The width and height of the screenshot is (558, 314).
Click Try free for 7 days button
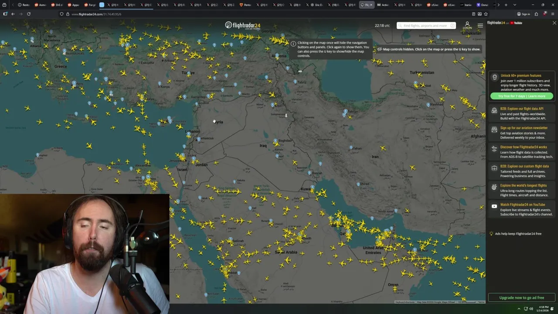pos(521,96)
